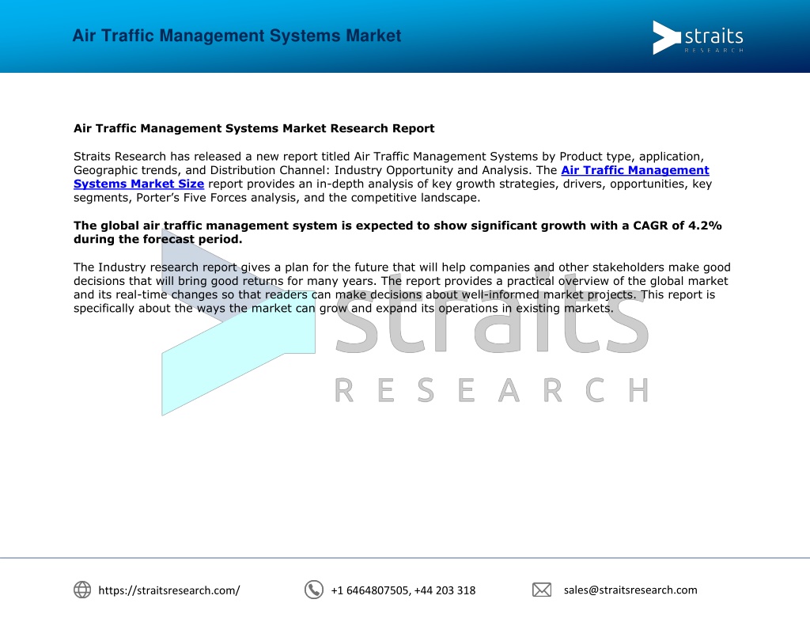Click the Straits Research logo in header
Viewport: 810px width, 626px height.
[x=698, y=37]
